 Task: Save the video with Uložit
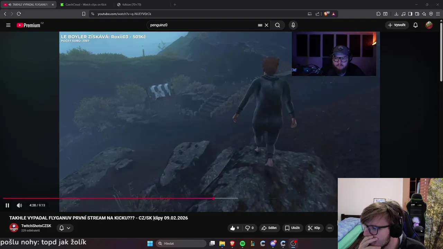(x=292, y=228)
